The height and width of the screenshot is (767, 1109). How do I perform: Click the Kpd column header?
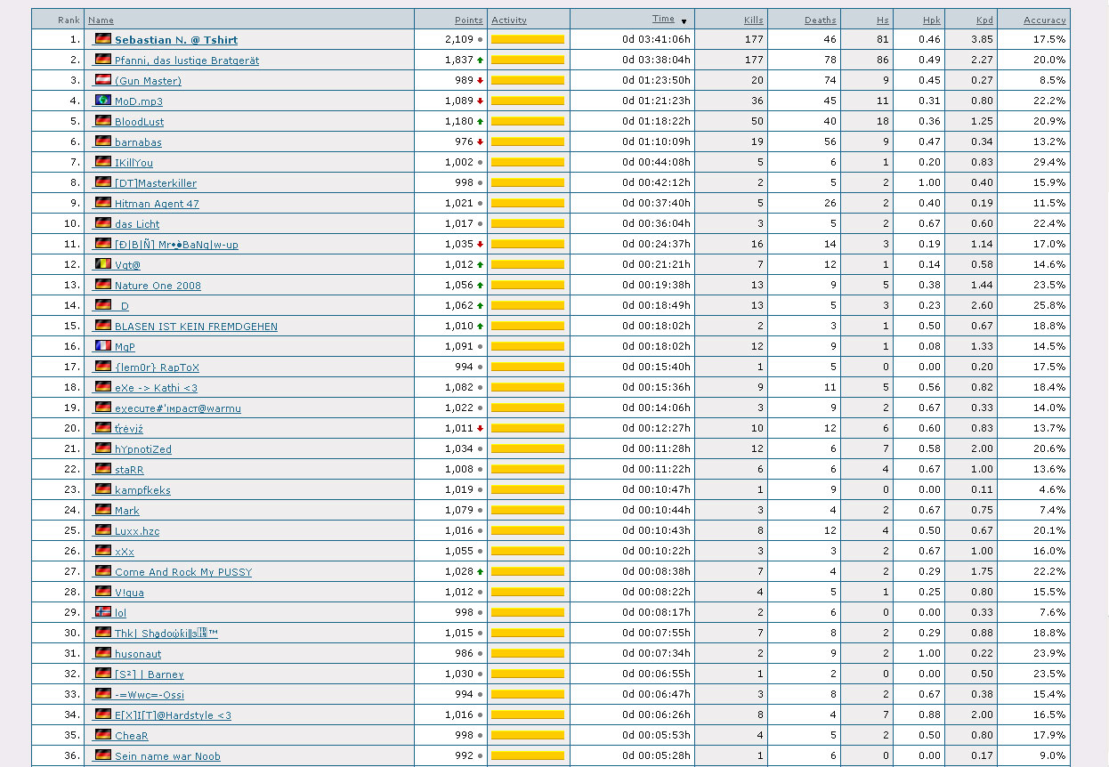pos(984,20)
